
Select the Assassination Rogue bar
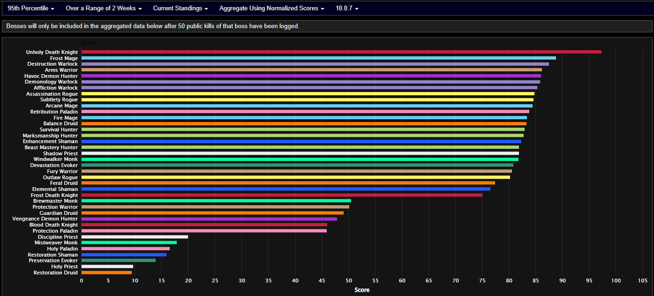coord(308,94)
